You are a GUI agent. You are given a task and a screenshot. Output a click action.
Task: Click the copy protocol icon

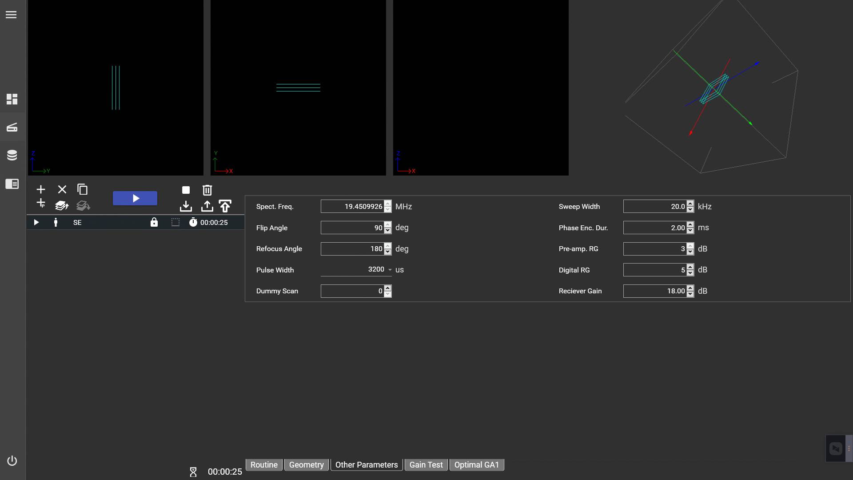(x=82, y=189)
